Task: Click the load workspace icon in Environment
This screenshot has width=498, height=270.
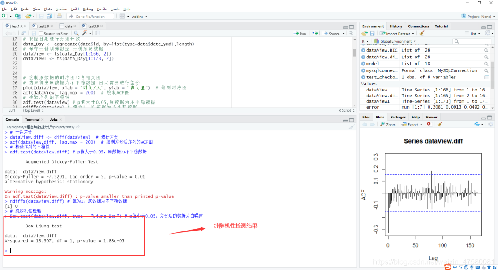Action: tap(365, 33)
